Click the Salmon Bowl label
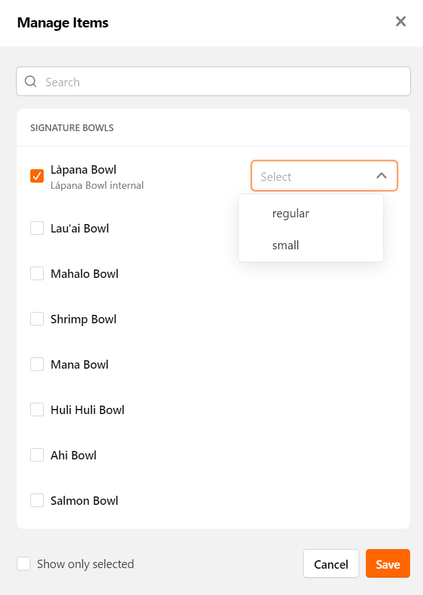The width and height of the screenshot is (423, 595). click(x=84, y=500)
